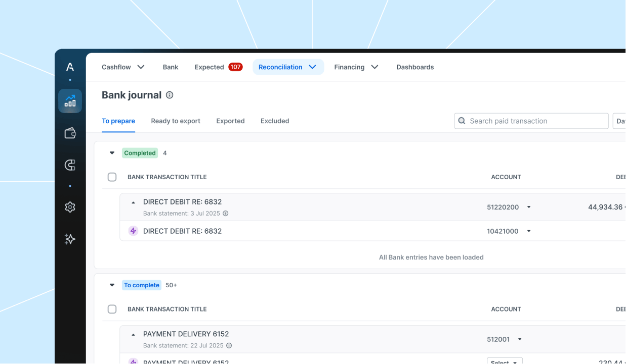Open the Dashboards menu item
626x364 pixels.
[415, 67]
